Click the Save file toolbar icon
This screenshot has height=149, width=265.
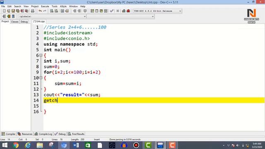13,11
